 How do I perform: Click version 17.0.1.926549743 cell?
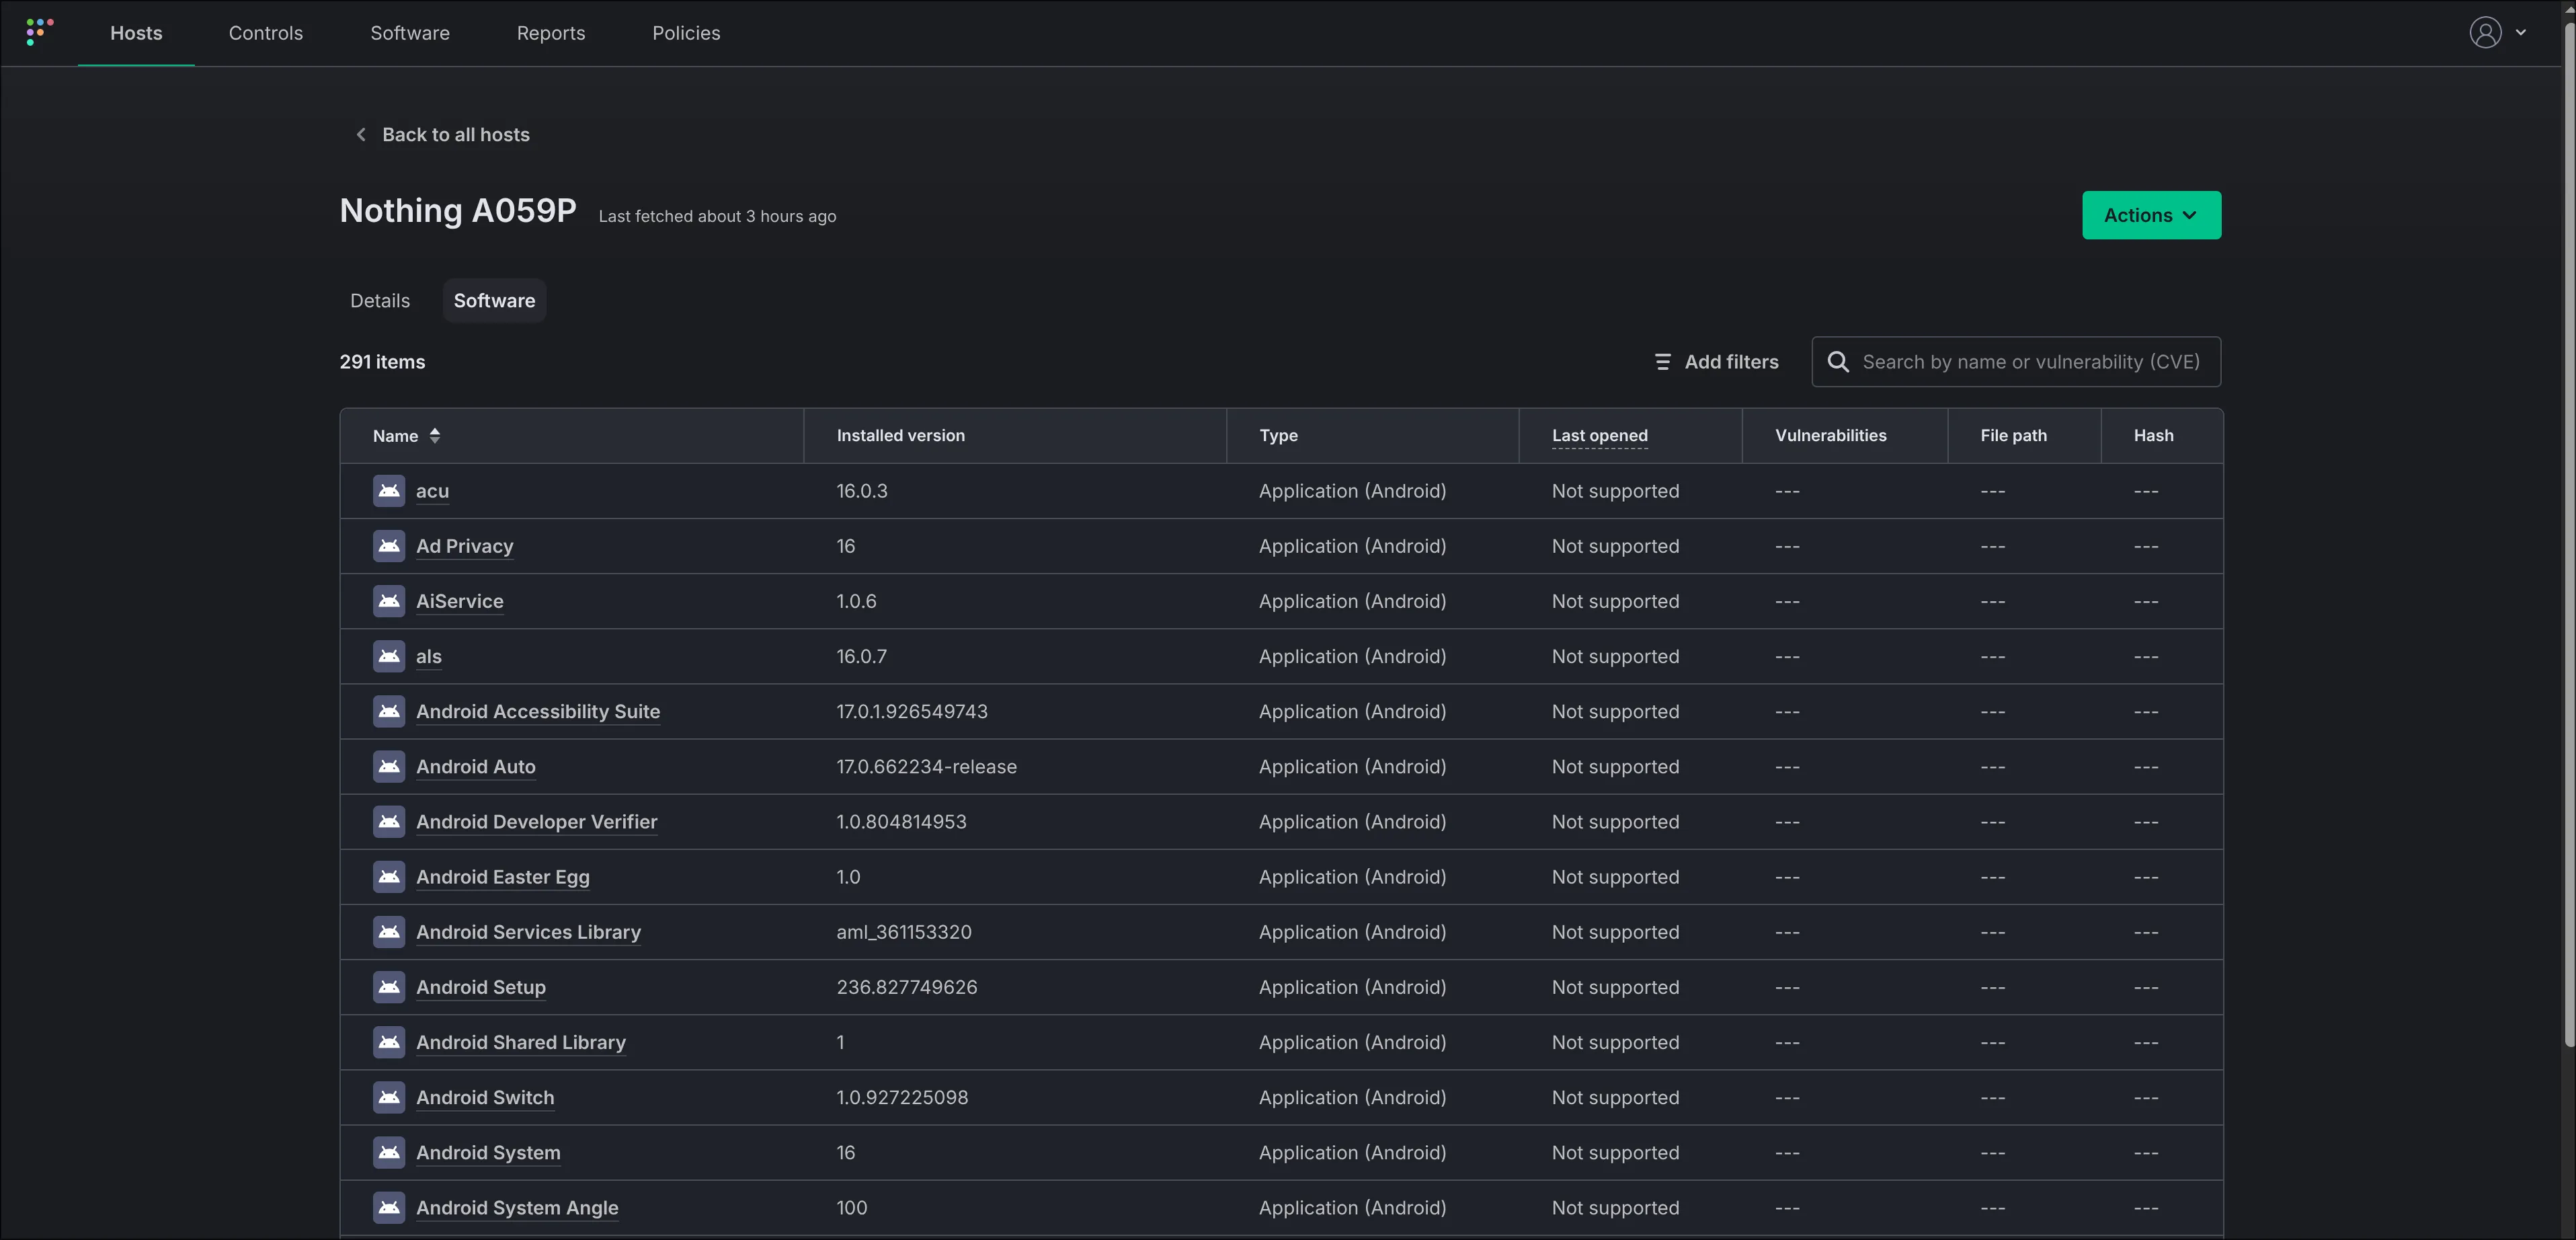point(911,711)
